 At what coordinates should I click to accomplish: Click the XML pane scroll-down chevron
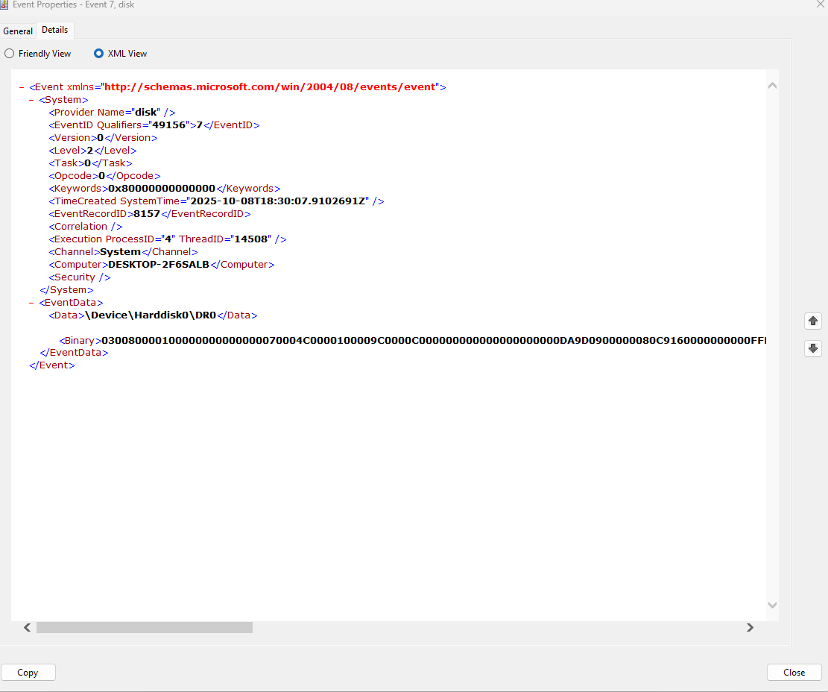(772, 605)
